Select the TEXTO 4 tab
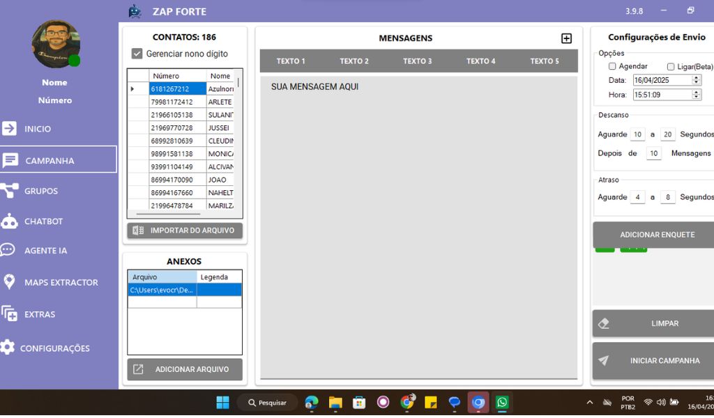Image resolution: width=714 pixels, height=418 pixels. point(480,61)
